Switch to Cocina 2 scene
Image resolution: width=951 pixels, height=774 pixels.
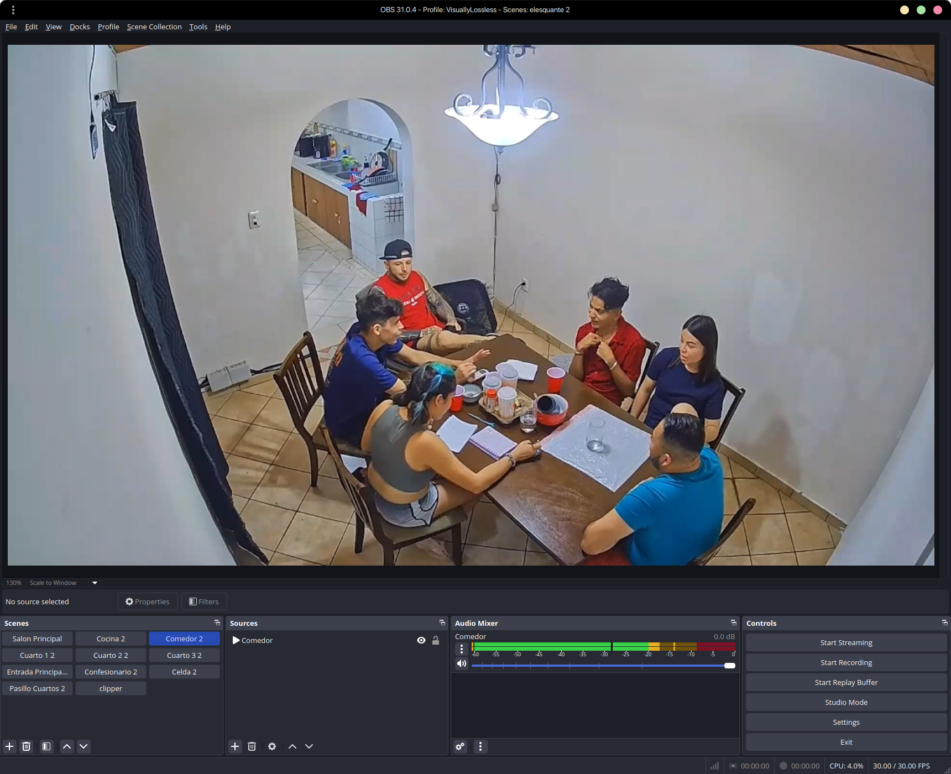(111, 639)
